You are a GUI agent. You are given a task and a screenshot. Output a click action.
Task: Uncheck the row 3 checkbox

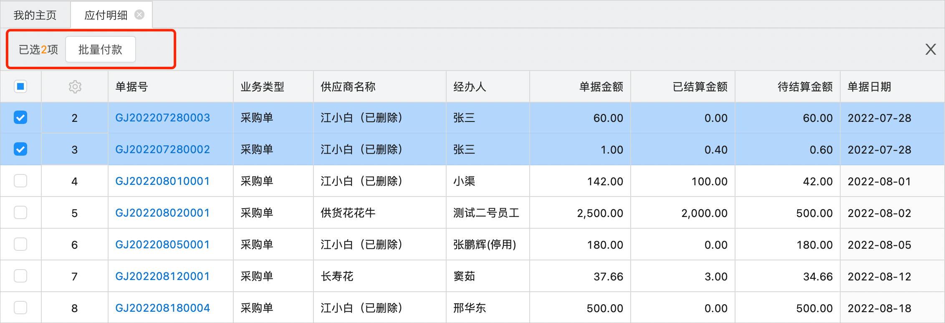20,149
